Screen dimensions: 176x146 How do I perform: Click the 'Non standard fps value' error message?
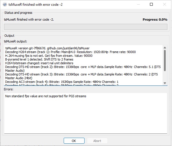tap(46, 96)
